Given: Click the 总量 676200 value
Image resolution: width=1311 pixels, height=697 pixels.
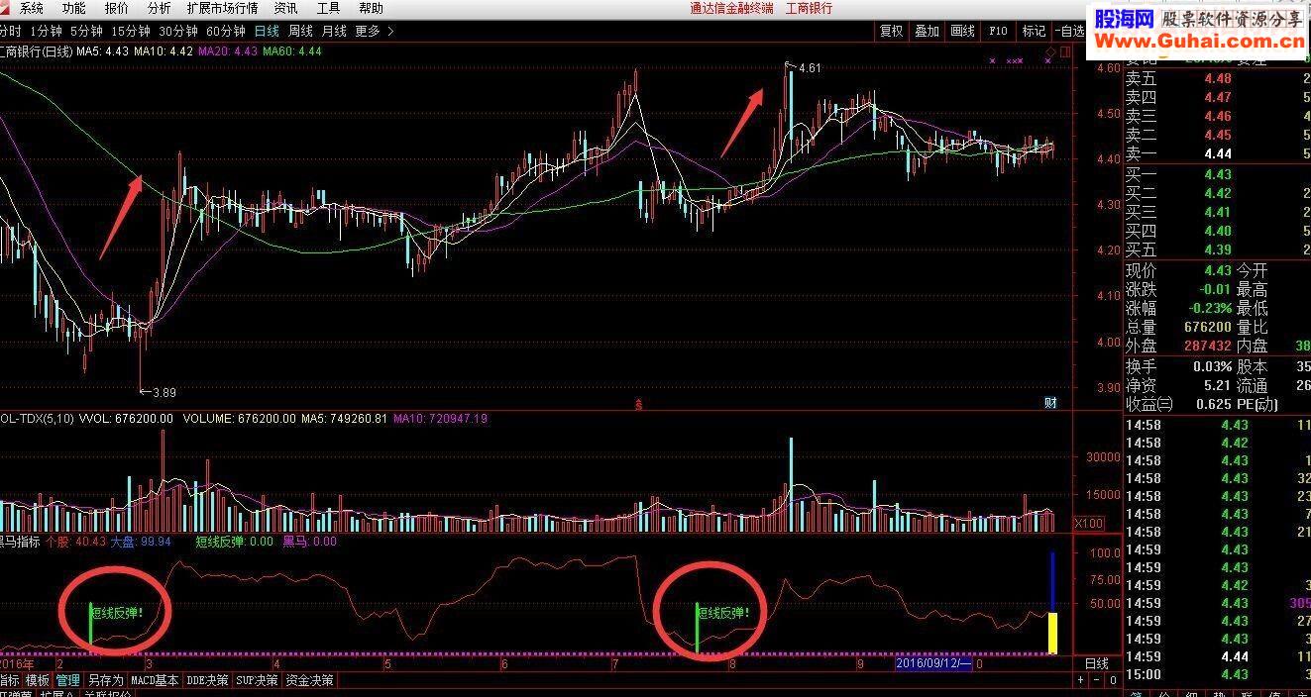Looking at the screenshot, I should point(1206,327).
